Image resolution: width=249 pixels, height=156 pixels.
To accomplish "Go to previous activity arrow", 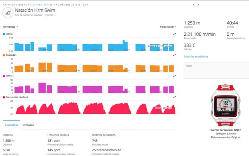I will click(x=194, y=4).
